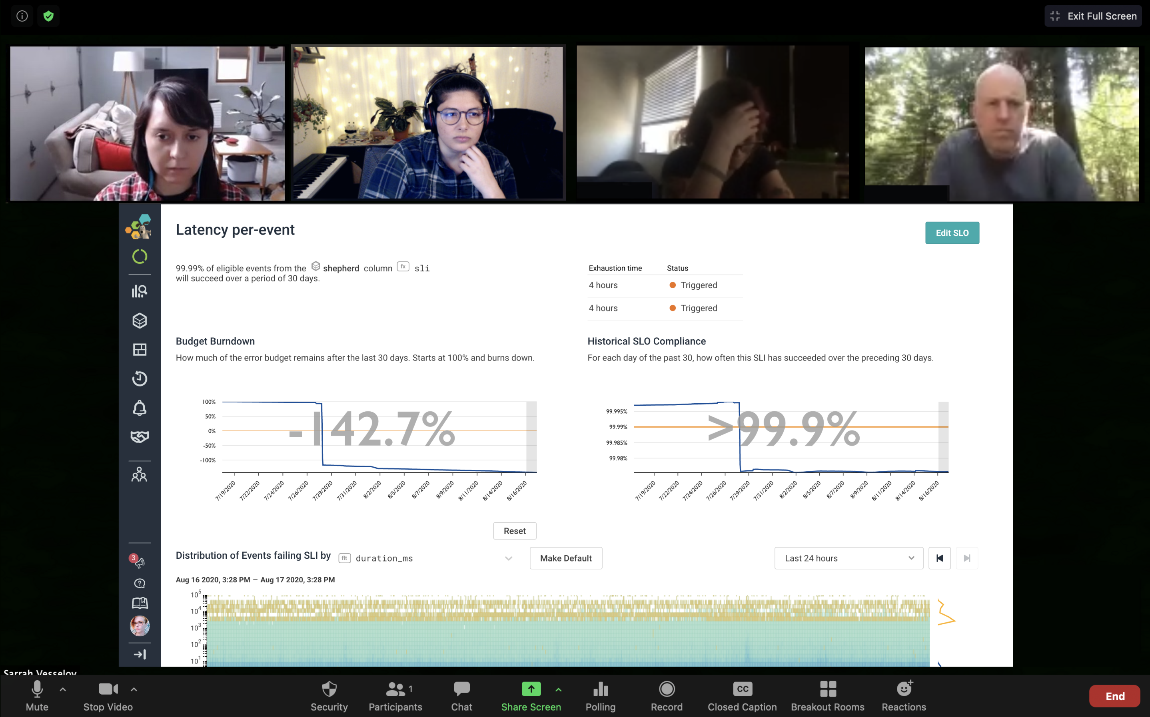Screen dimensions: 1150x717
Task: Select Breakout Rooms in Zoom toolbar
Action: click(x=827, y=695)
